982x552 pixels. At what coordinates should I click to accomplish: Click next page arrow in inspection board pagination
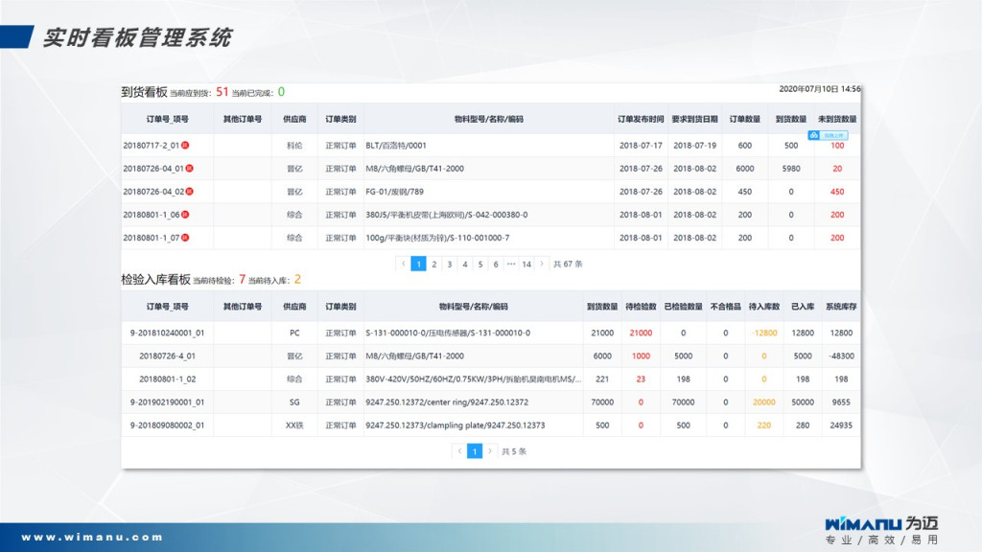pos(490,451)
